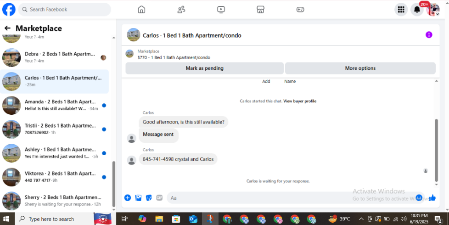The height and width of the screenshot is (225, 449).
Task: Open Outlook from the taskbar
Action: 193,219
